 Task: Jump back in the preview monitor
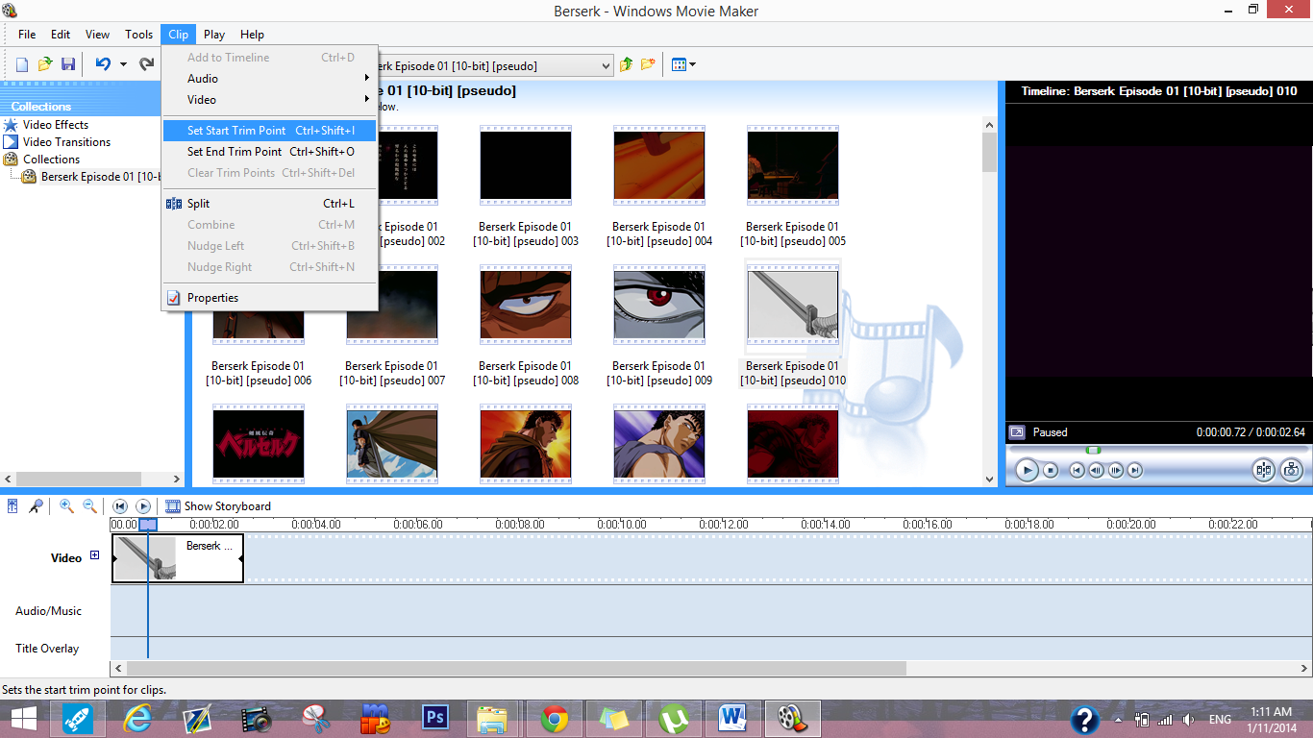point(1078,470)
